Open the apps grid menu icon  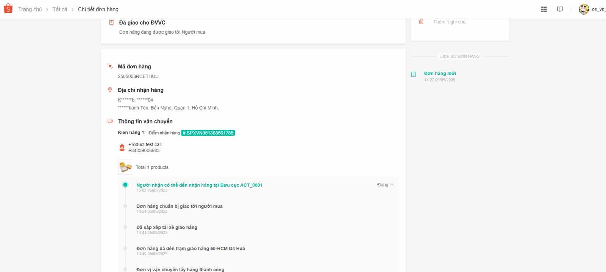click(544, 9)
